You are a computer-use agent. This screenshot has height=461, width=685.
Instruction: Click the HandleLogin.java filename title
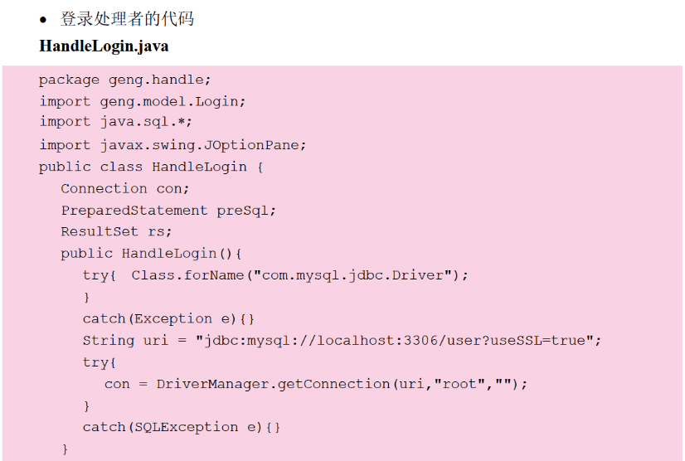(104, 46)
